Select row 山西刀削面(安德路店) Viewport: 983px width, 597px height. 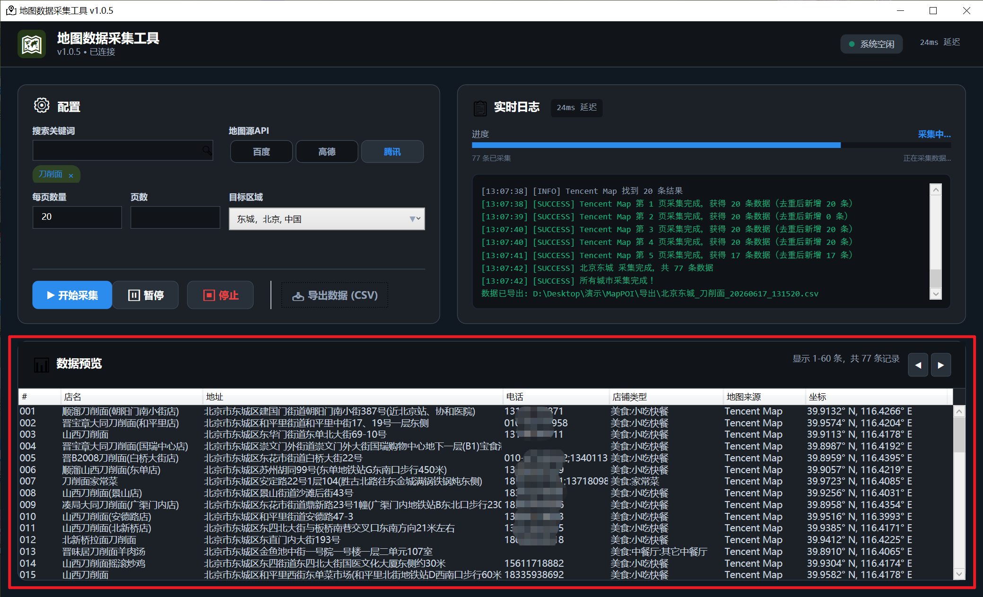(486, 517)
